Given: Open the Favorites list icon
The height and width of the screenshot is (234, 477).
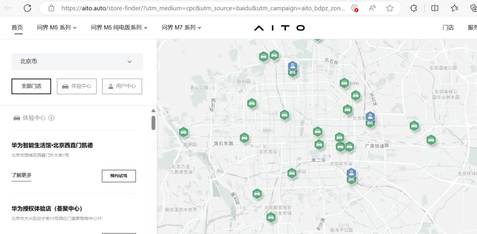Looking at the screenshot, I should [x=455, y=8].
